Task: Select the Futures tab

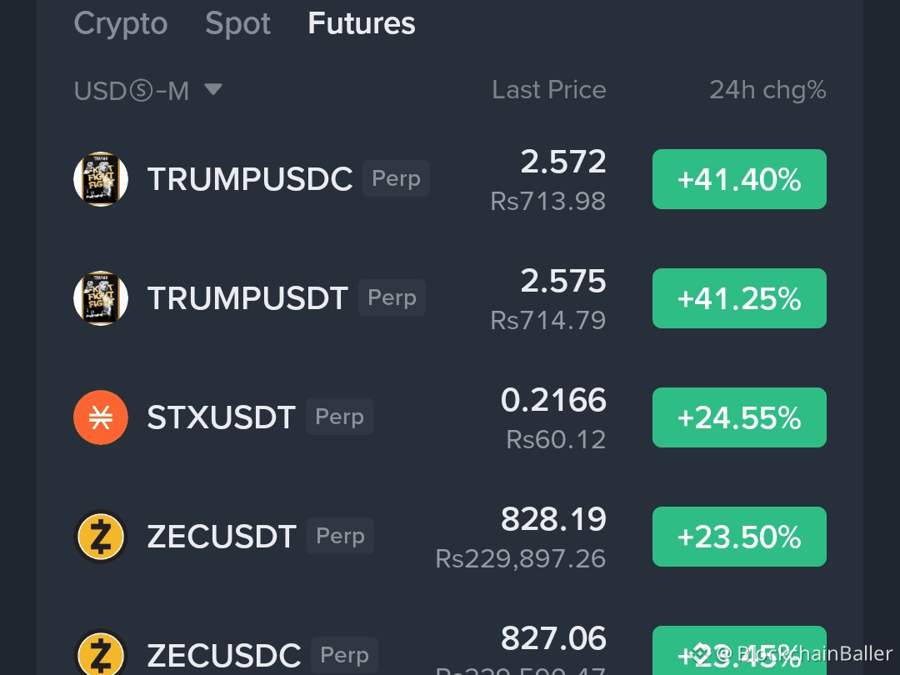Action: (x=362, y=23)
